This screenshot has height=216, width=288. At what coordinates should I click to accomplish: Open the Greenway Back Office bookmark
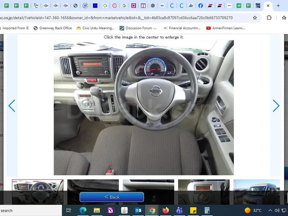coord(53,28)
